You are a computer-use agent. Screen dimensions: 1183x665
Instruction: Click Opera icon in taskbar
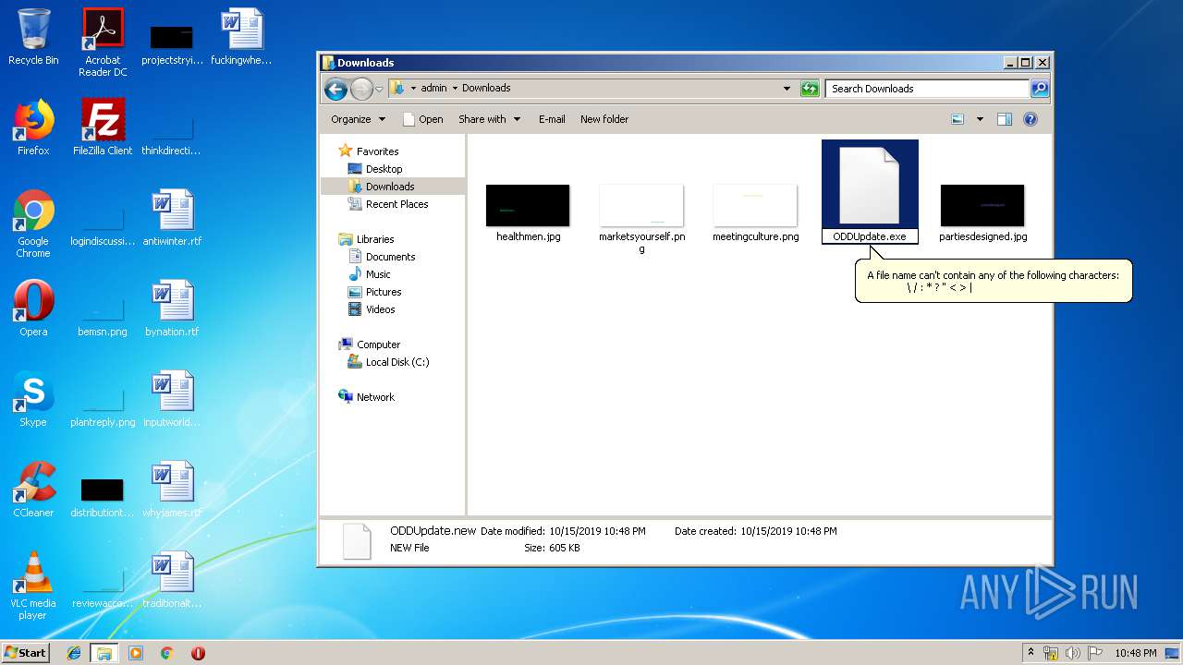[198, 653]
